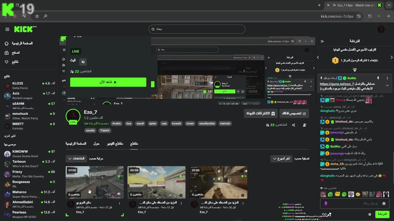Switch to مقاطع الفيديو tab
The height and width of the screenshot is (221, 394).
tap(115, 144)
